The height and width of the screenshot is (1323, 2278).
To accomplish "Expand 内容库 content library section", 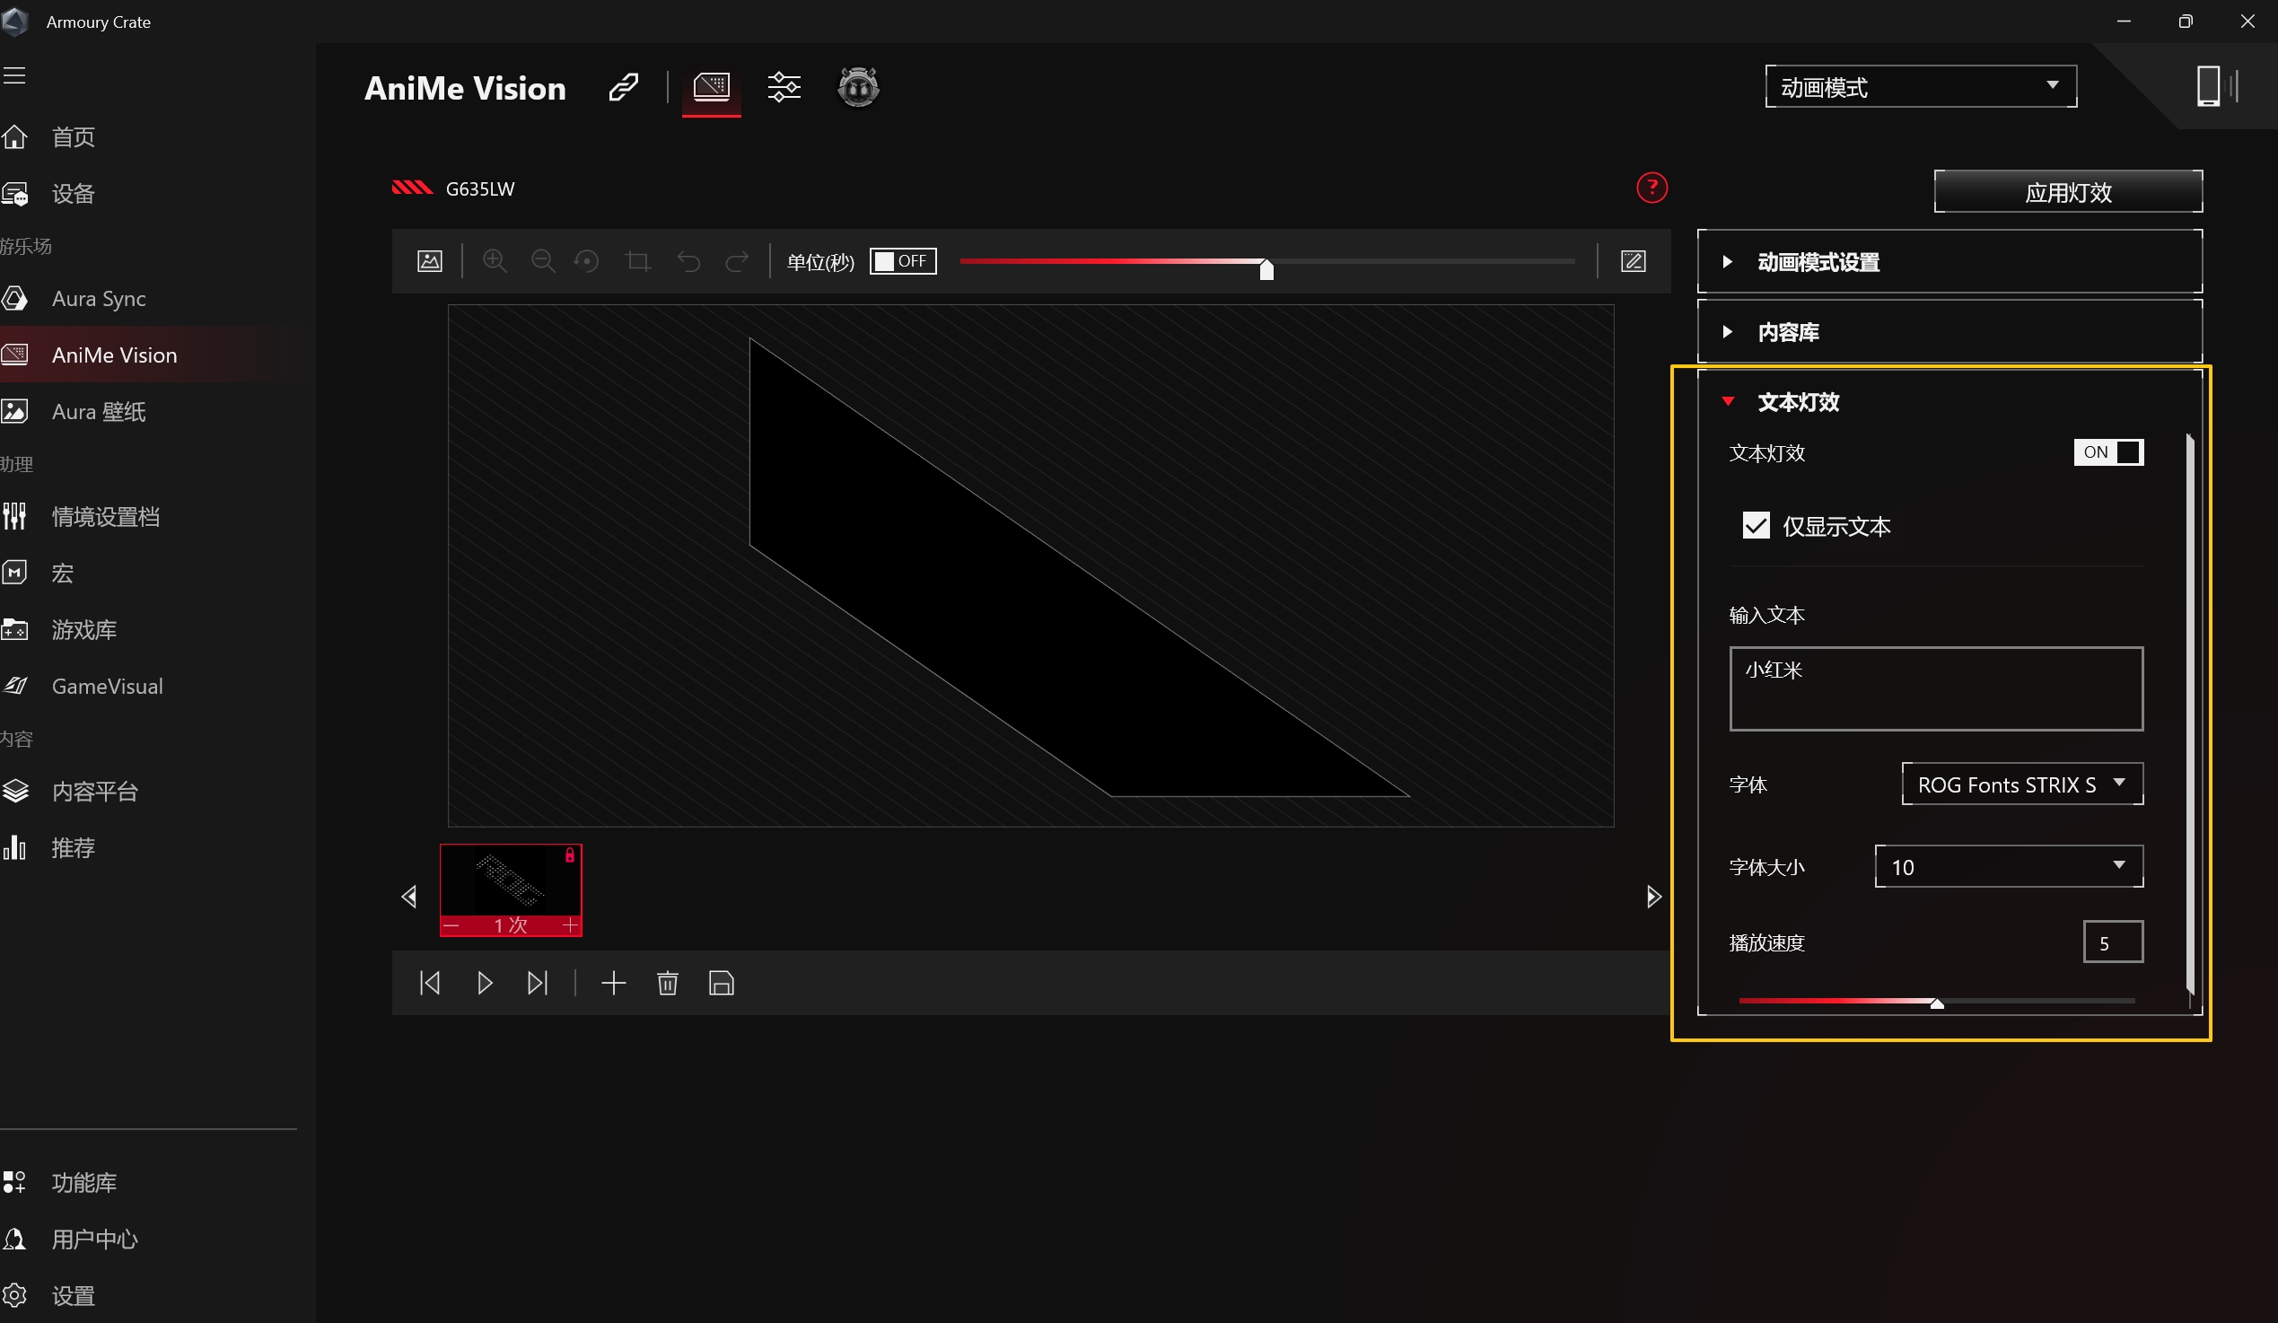I will click(x=1949, y=332).
